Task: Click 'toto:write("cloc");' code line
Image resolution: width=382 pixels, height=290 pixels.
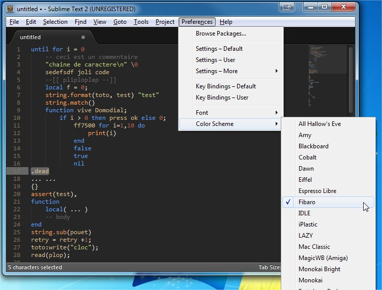Action: [65, 247]
